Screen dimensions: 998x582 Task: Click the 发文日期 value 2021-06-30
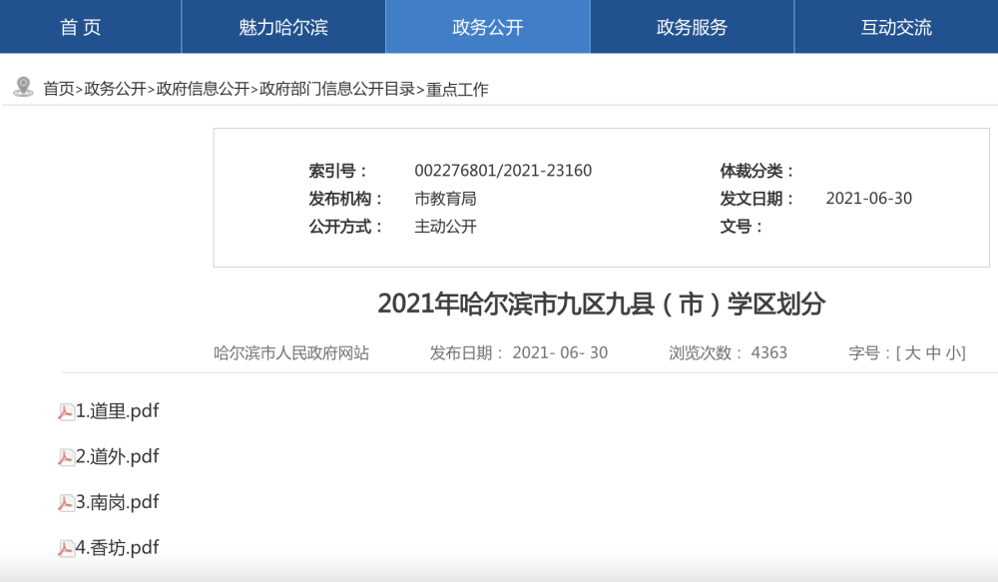pyautogui.click(x=869, y=199)
